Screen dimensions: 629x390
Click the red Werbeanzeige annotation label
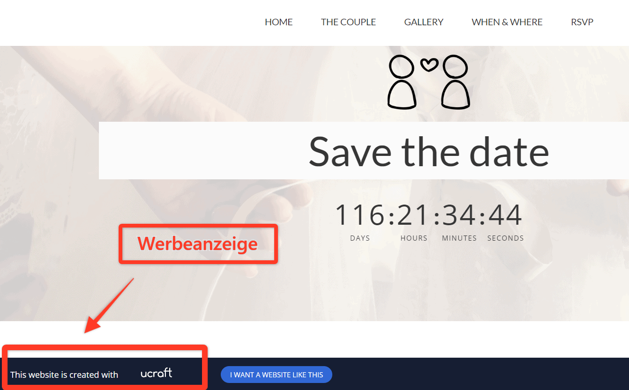click(198, 244)
